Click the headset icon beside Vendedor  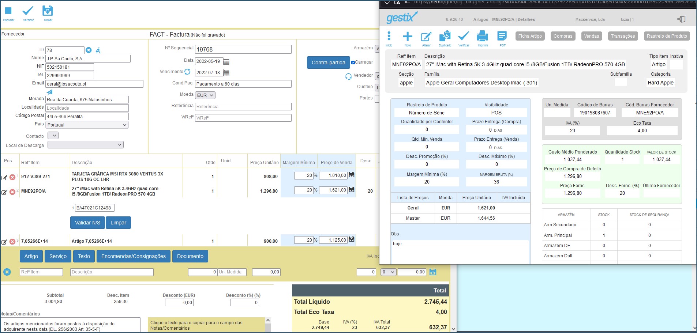click(348, 76)
